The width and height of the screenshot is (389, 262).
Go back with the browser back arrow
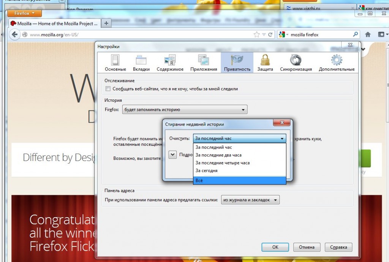coord(15,35)
